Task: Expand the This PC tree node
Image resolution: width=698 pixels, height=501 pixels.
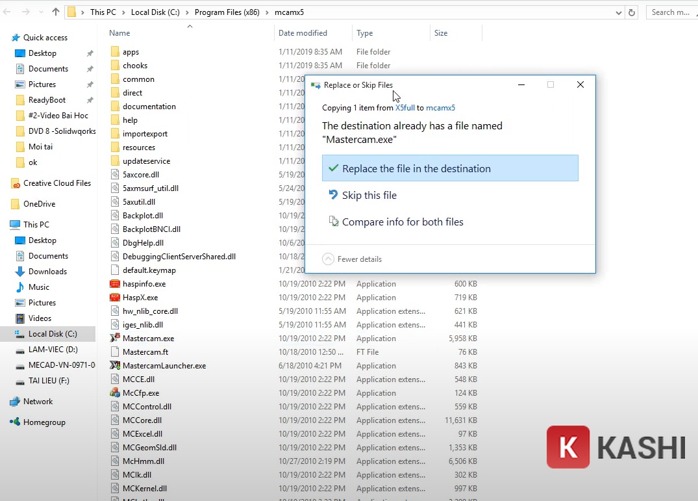Action: (x=6, y=224)
